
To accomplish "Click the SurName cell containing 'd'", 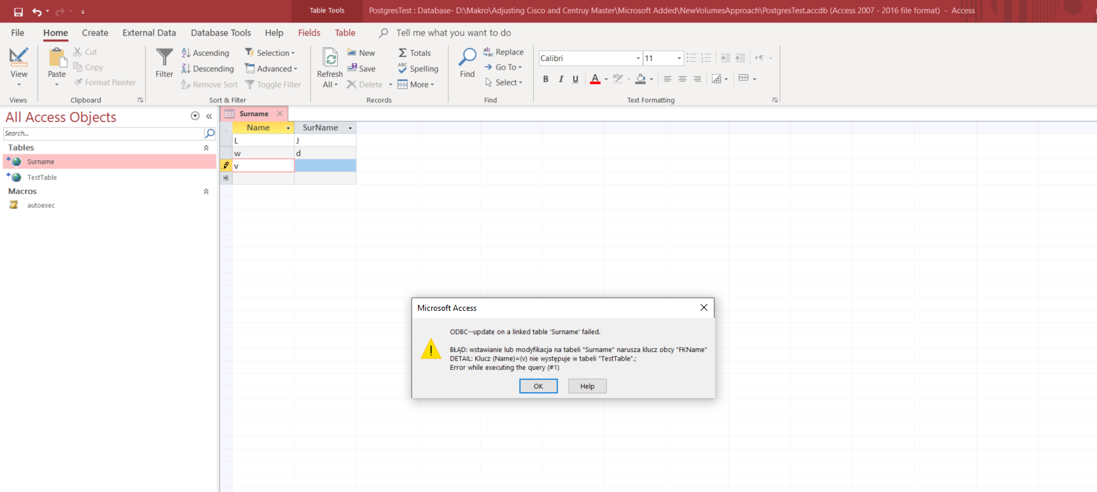I will (x=325, y=153).
